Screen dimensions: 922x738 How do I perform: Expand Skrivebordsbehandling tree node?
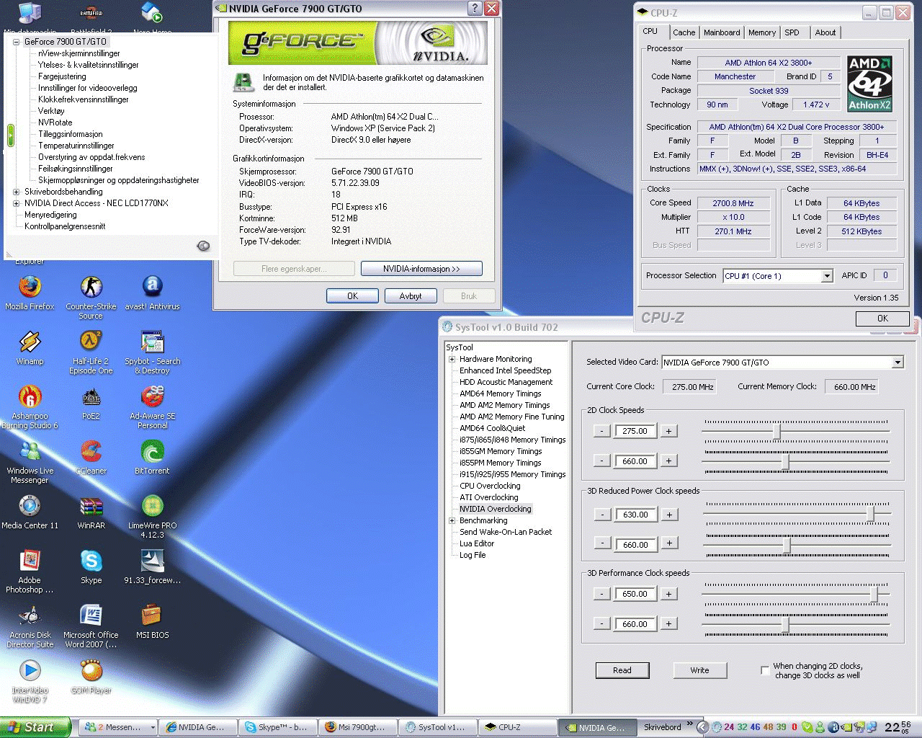click(x=16, y=192)
